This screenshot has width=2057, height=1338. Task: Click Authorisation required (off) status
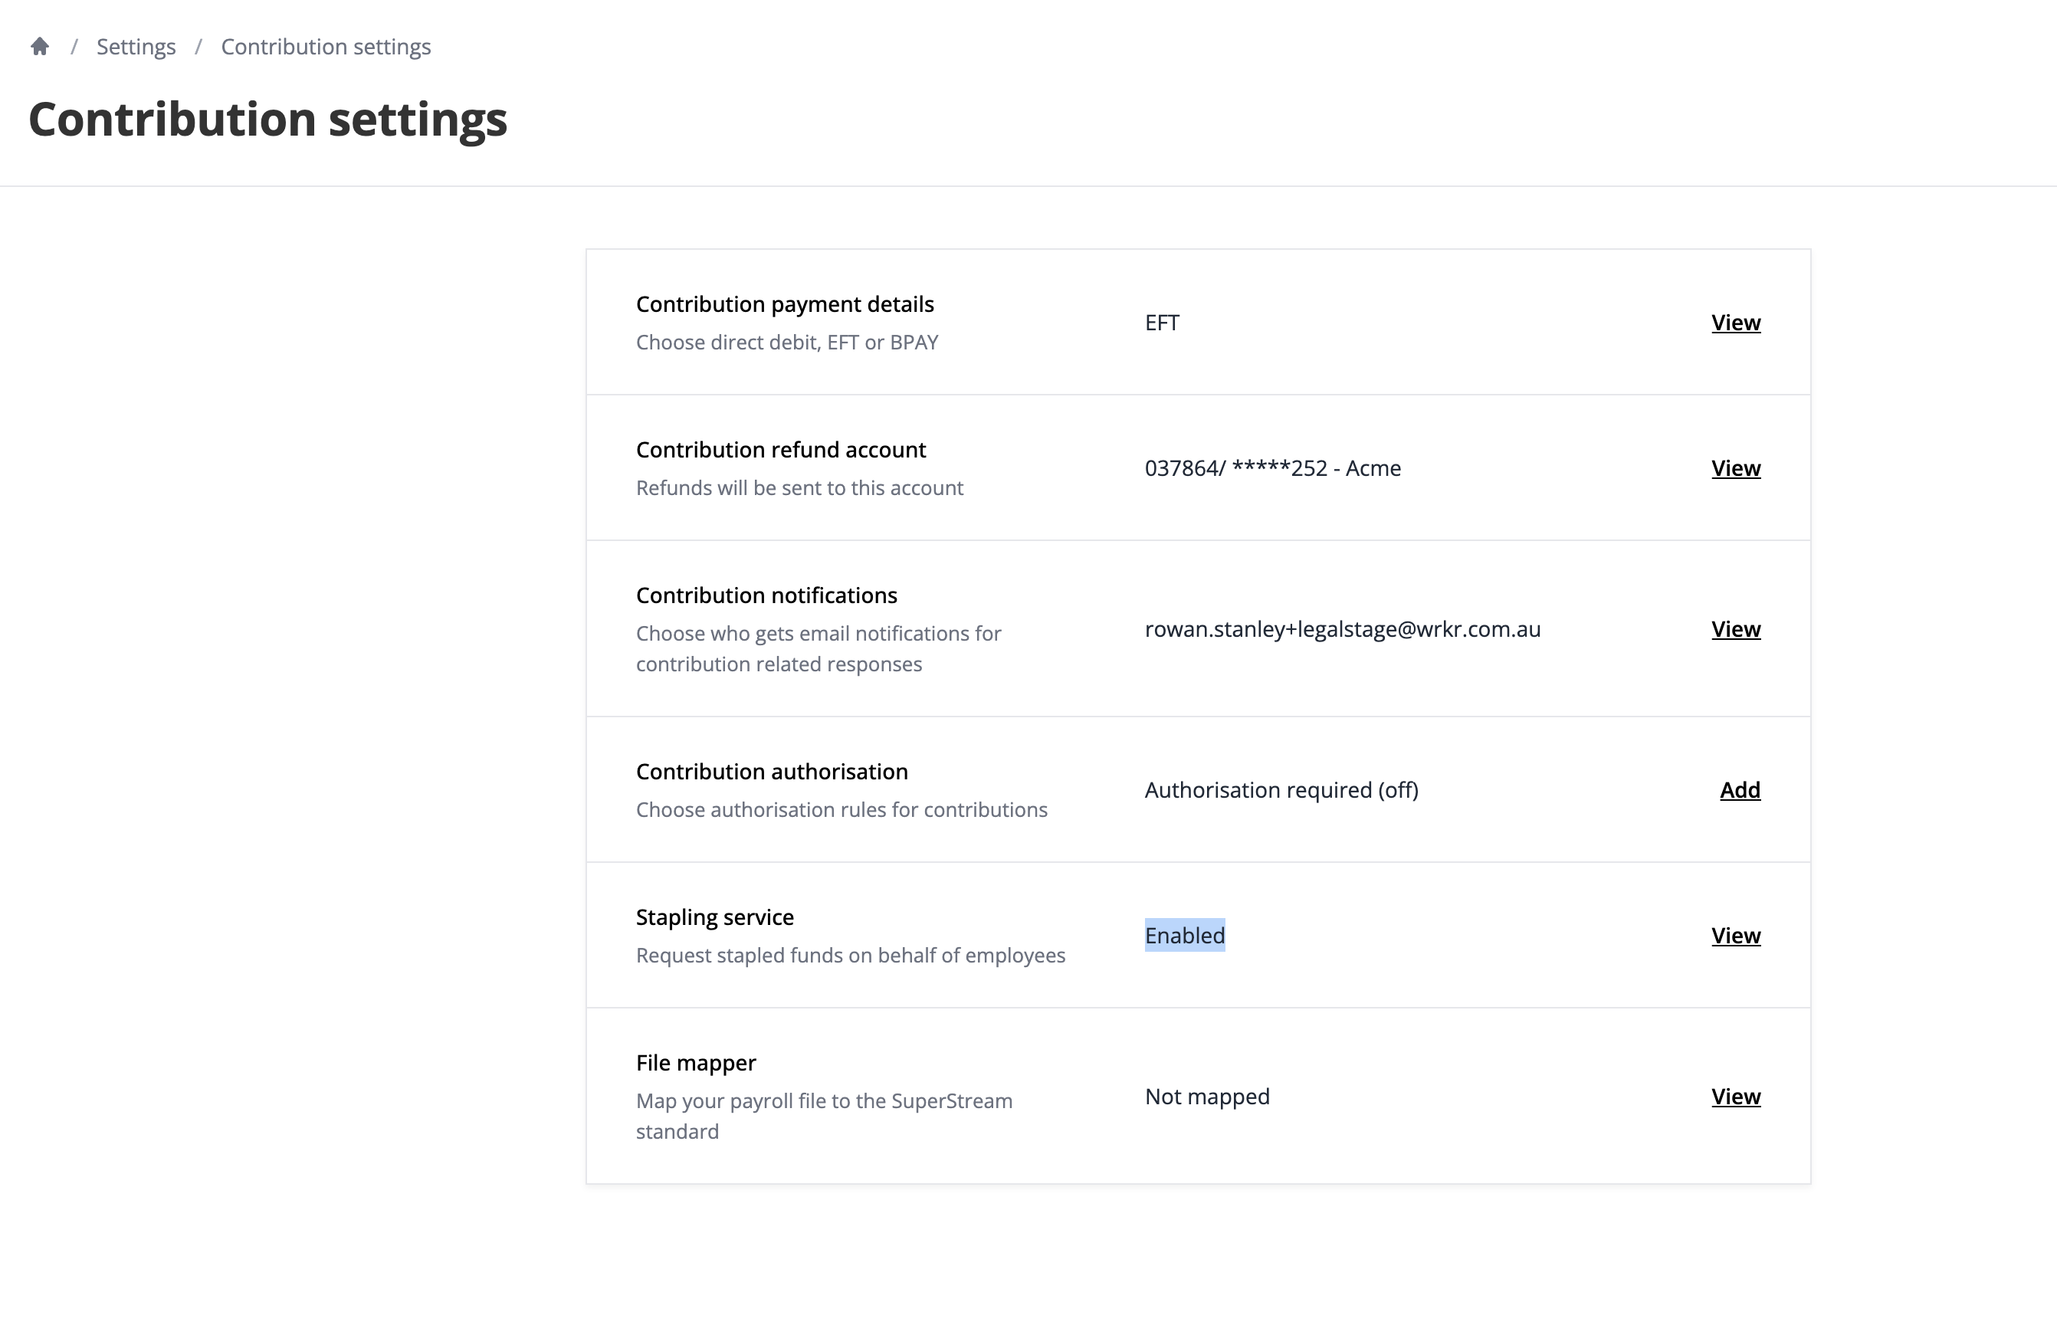point(1281,790)
